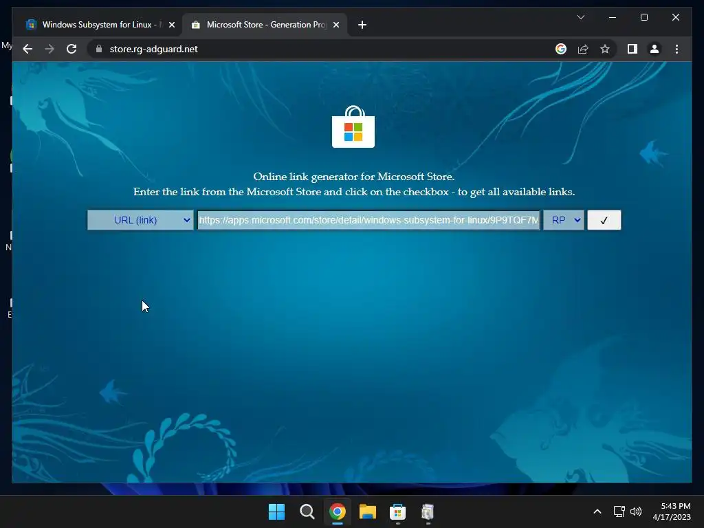Click the Chrome taskbar icon
This screenshot has width=704, height=528.
(x=337, y=511)
